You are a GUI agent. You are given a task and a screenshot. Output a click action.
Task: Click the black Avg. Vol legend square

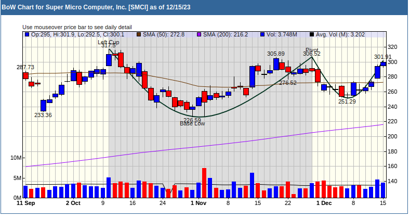(312, 34)
